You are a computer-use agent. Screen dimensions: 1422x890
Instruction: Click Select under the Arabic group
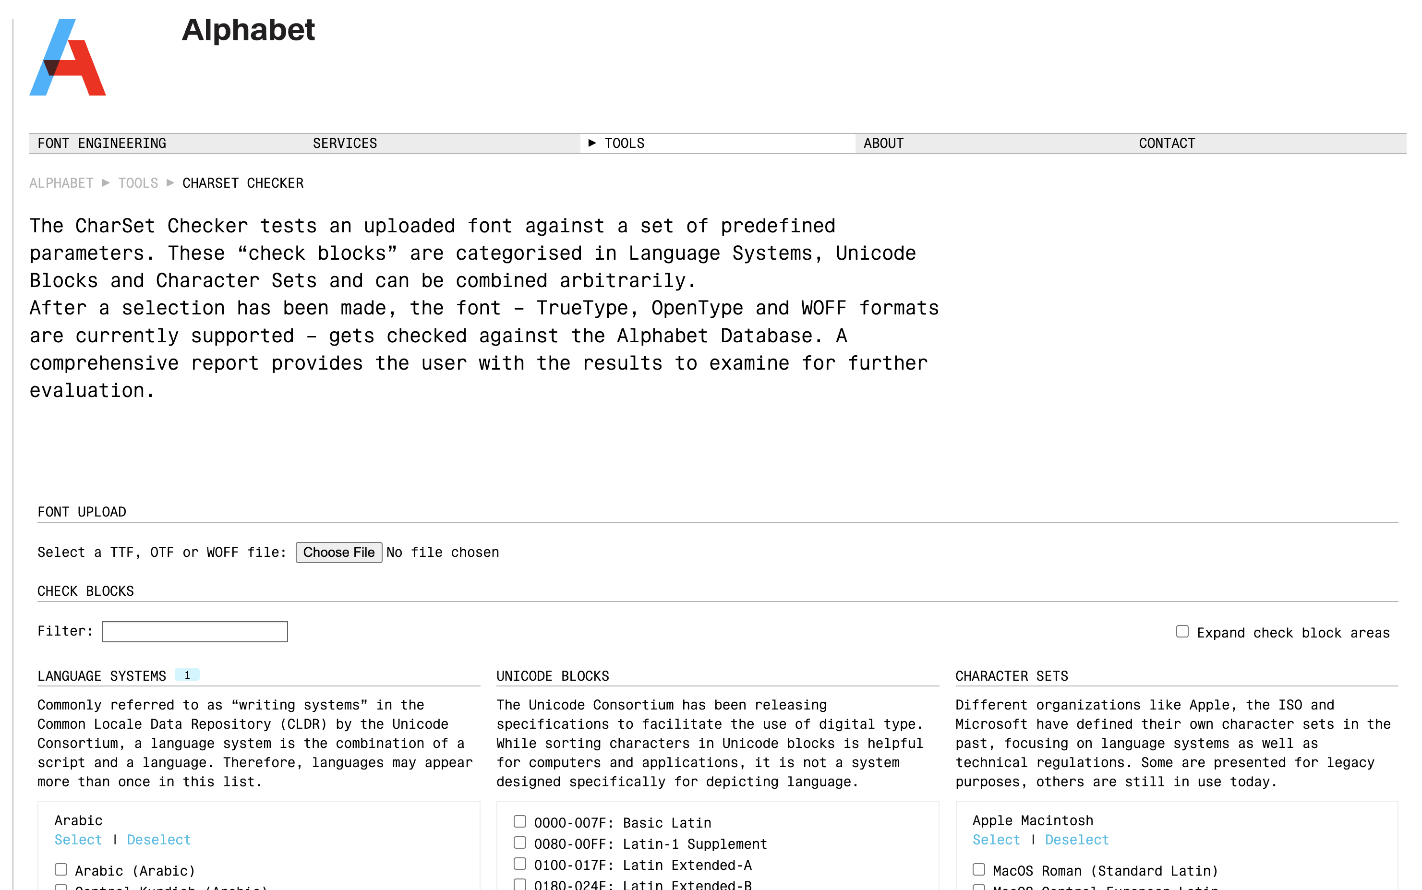(x=78, y=840)
